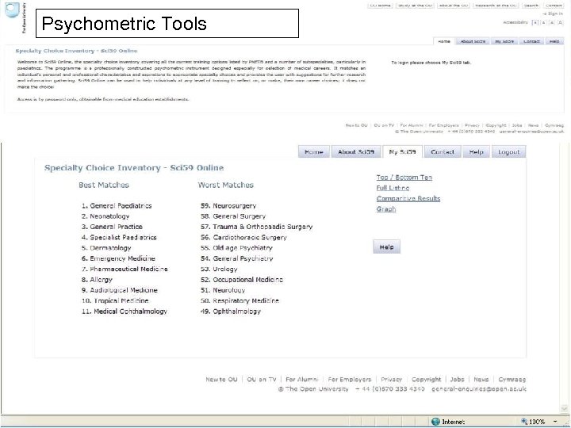Open the Graph link

pyautogui.click(x=386, y=209)
